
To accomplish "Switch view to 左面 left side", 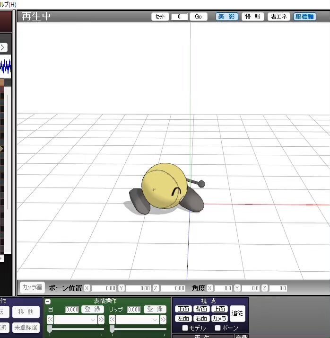I will coord(183,319).
